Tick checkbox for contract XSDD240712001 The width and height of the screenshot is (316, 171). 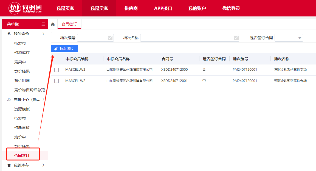[57, 81]
